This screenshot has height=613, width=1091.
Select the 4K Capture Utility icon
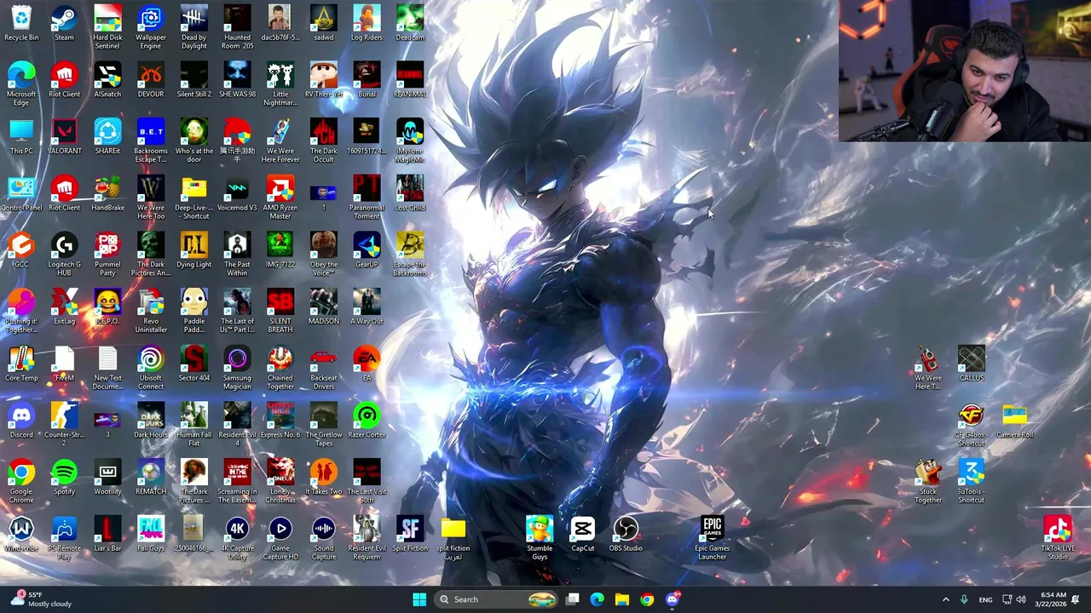click(237, 538)
